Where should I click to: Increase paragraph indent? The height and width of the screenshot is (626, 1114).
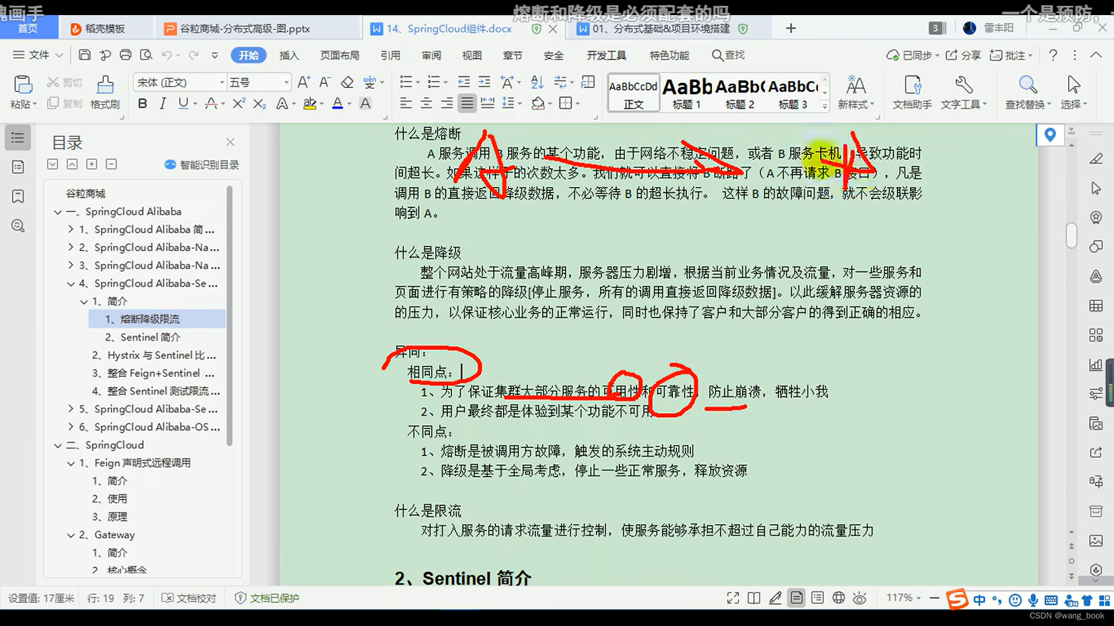(484, 82)
